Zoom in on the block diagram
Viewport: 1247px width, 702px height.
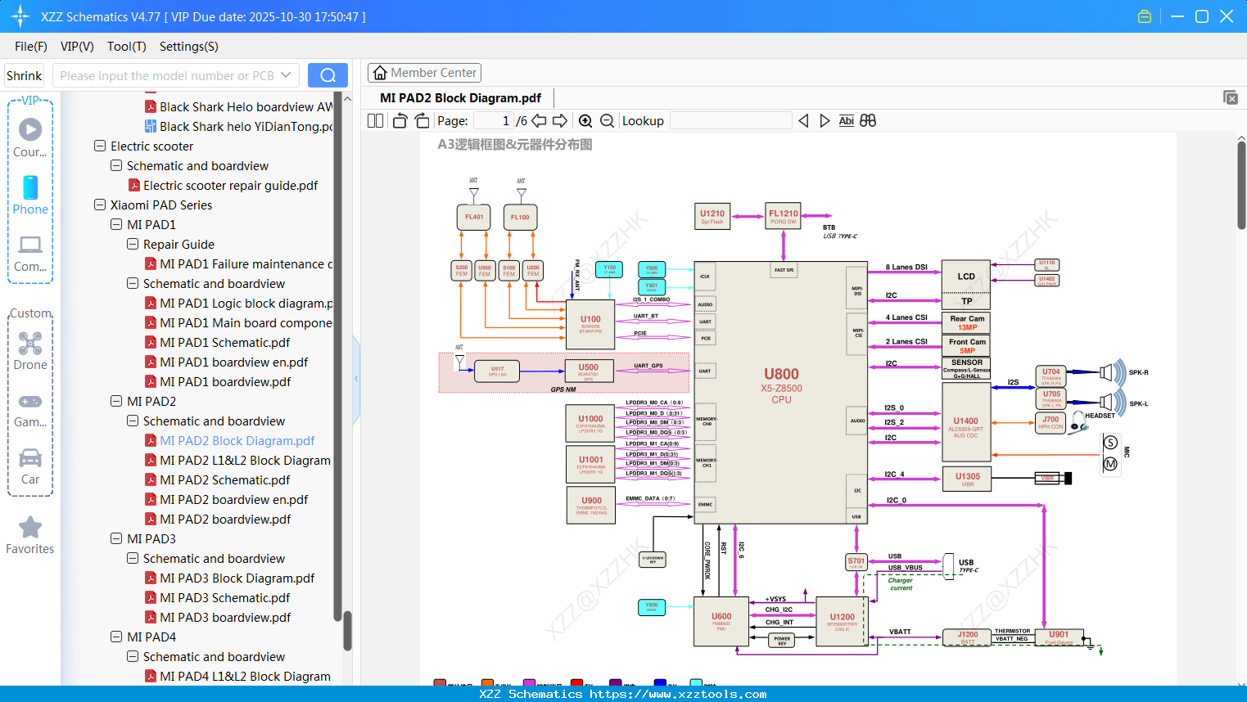(x=585, y=120)
